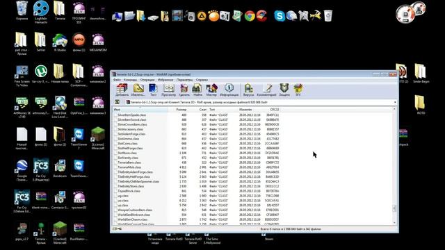Sort files by the Изменён column header
Image resolution: width=445 pixels, height=250 pixels.
[250, 110]
